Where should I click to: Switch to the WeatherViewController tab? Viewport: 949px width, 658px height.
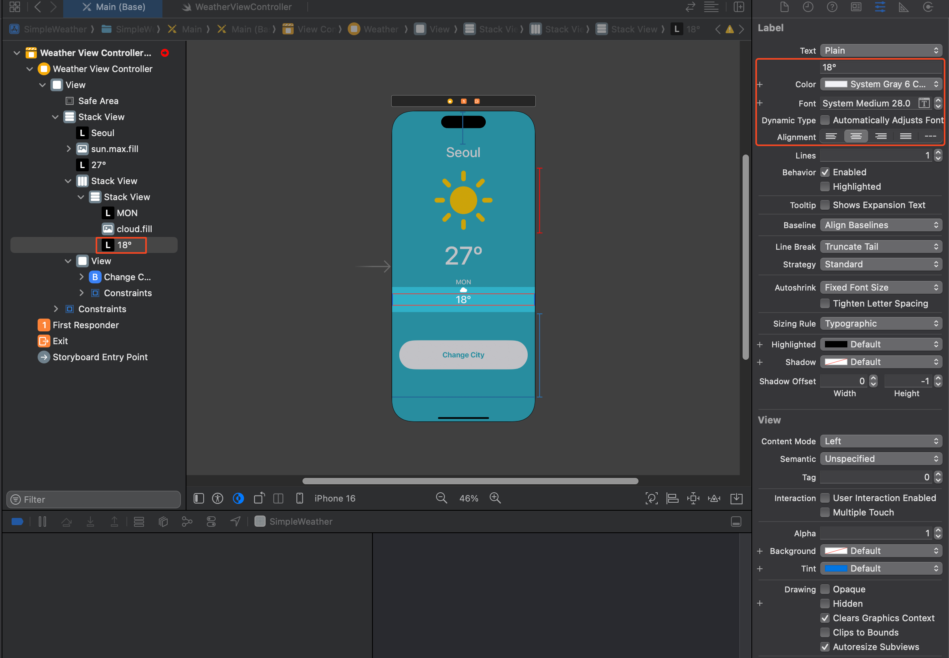(x=237, y=7)
